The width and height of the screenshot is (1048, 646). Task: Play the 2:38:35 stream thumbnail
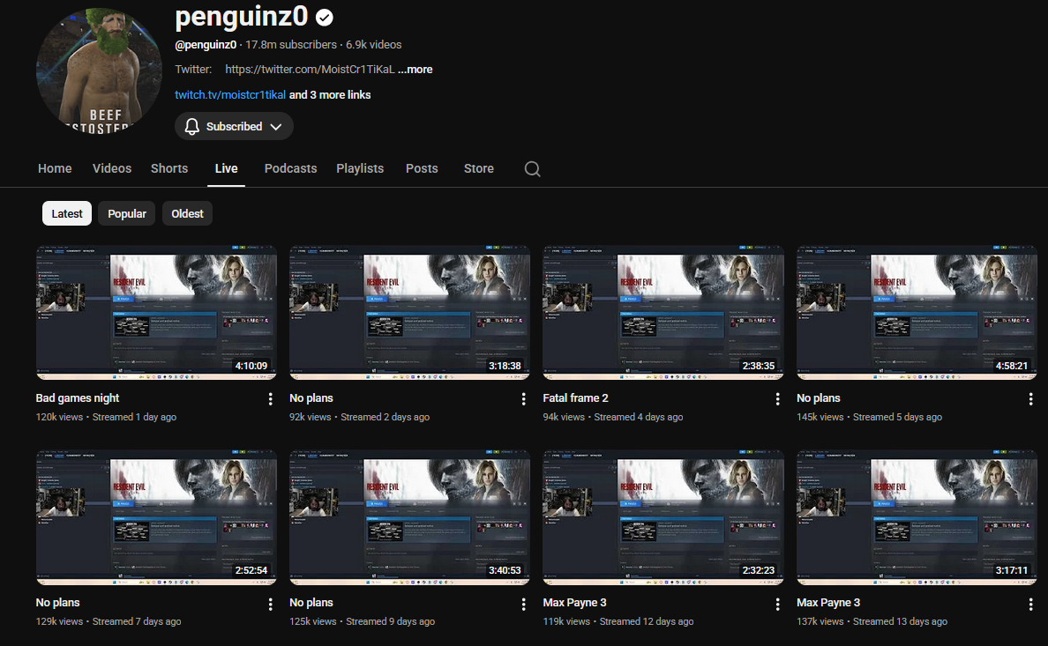tap(663, 313)
